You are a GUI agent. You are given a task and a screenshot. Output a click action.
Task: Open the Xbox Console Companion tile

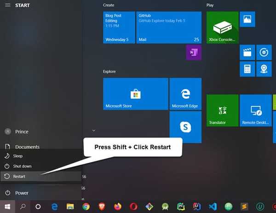222,27
